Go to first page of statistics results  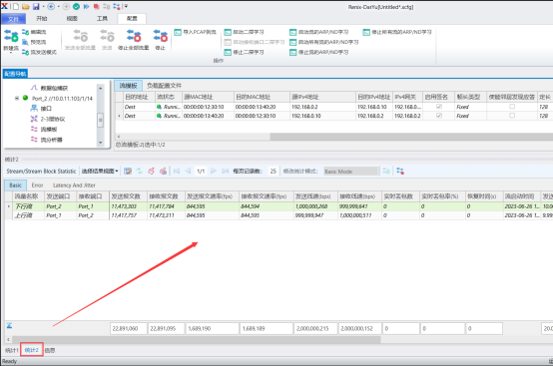177,172
